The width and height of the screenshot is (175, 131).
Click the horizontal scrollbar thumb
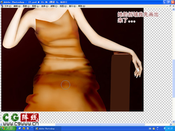[100, 124]
